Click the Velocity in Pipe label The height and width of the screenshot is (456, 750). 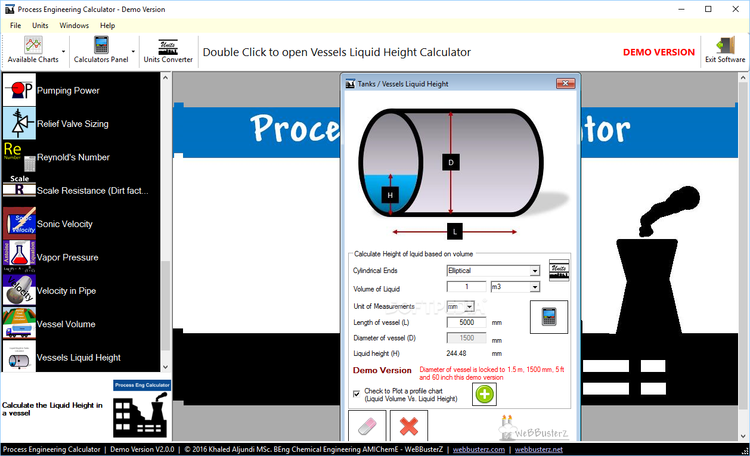(x=66, y=291)
